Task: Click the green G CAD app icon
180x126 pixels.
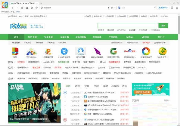Action: [113, 51]
